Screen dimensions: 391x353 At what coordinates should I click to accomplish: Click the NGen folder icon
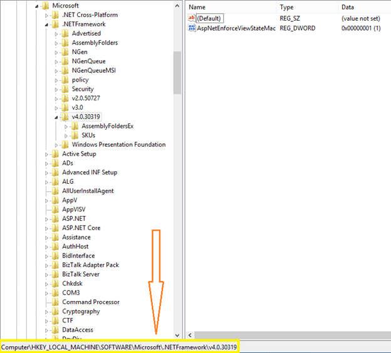[x=65, y=52]
